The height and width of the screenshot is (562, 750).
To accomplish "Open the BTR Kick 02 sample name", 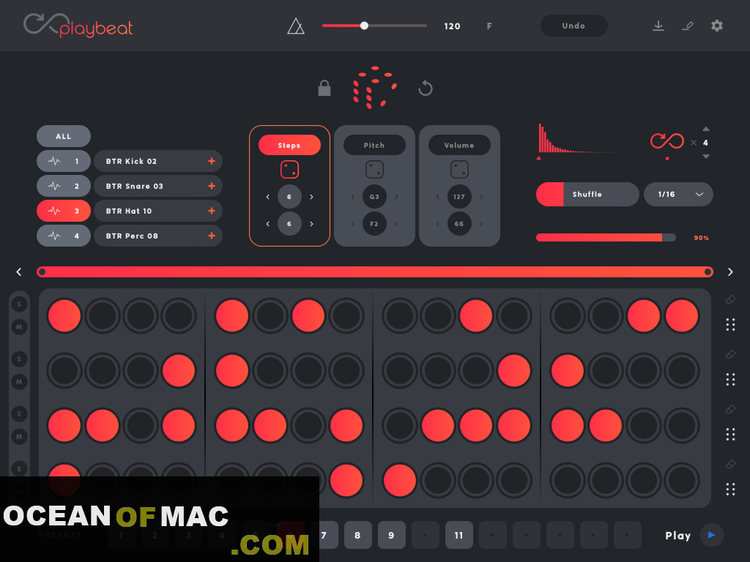I will (132, 162).
